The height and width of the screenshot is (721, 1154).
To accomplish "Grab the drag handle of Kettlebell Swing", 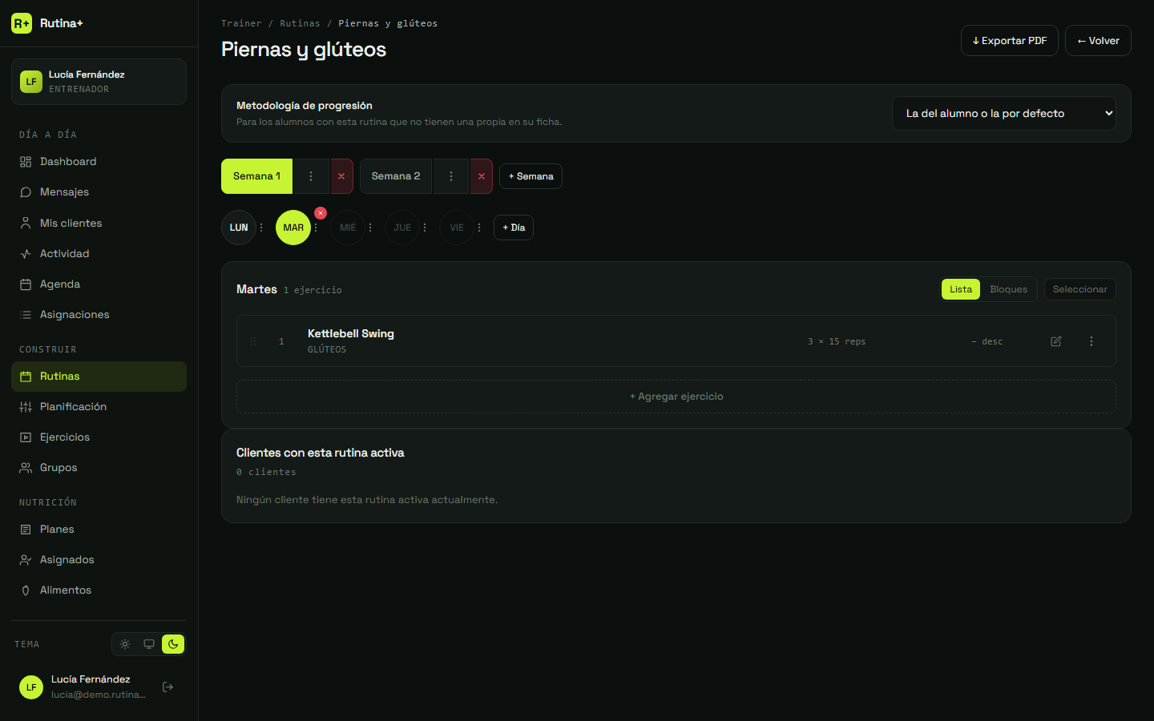I will tap(253, 341).
